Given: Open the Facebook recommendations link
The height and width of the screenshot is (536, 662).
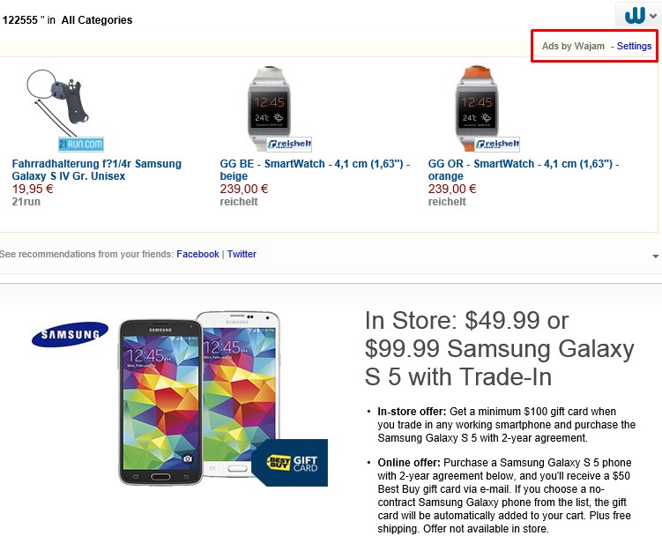Looking at the screenshot, I should [197, 254].
